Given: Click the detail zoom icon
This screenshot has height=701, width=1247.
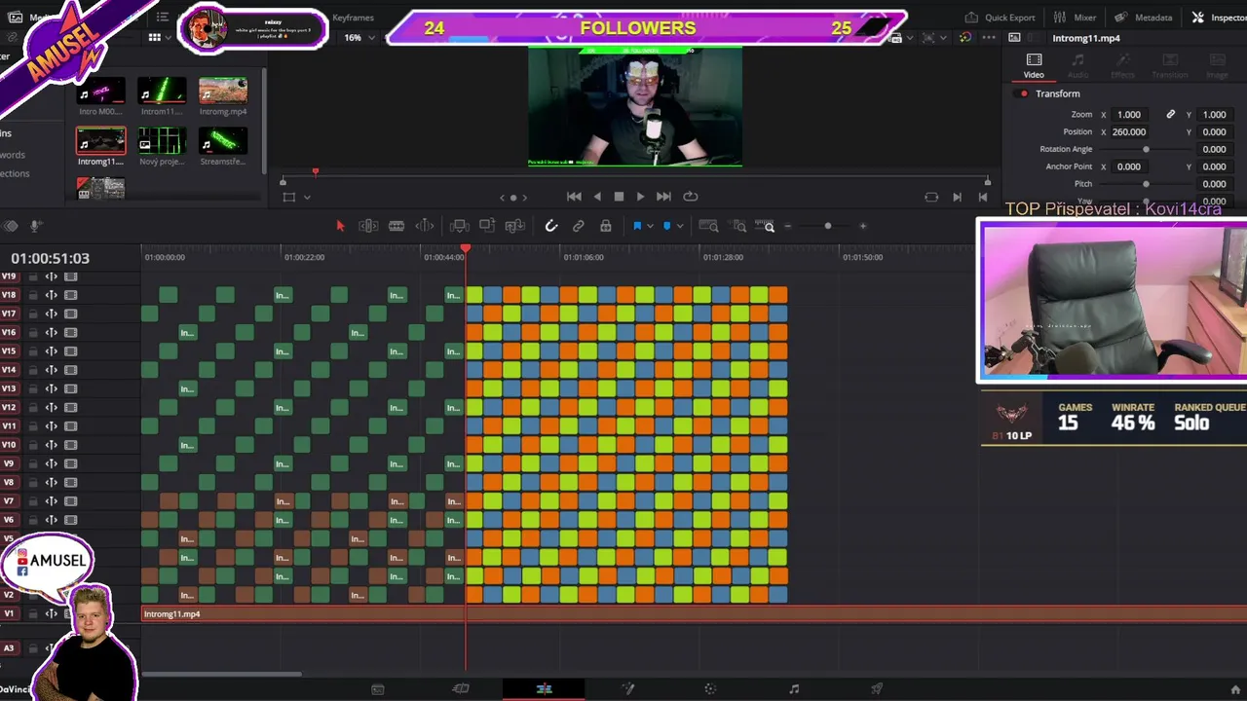Looking at the screenshot, I should point(739,226).
